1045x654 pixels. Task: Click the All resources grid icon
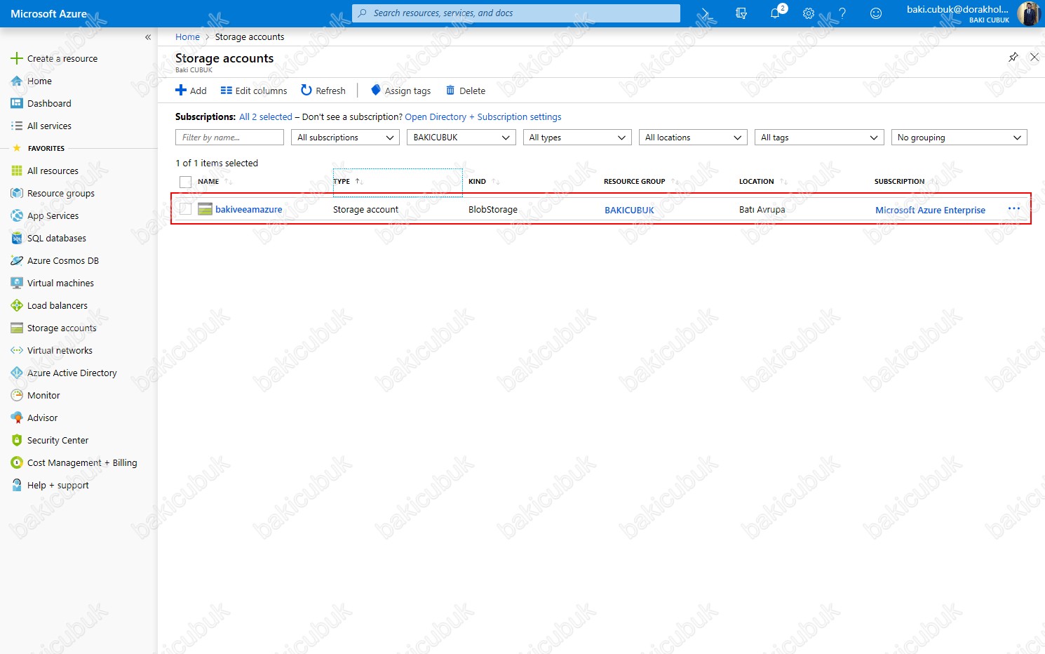tap(17, 171)
